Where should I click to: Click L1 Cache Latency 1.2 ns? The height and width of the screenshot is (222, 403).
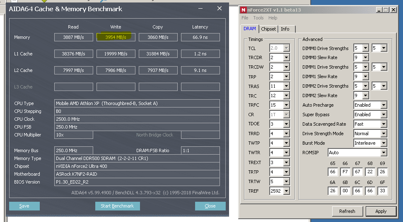(200, 54)
